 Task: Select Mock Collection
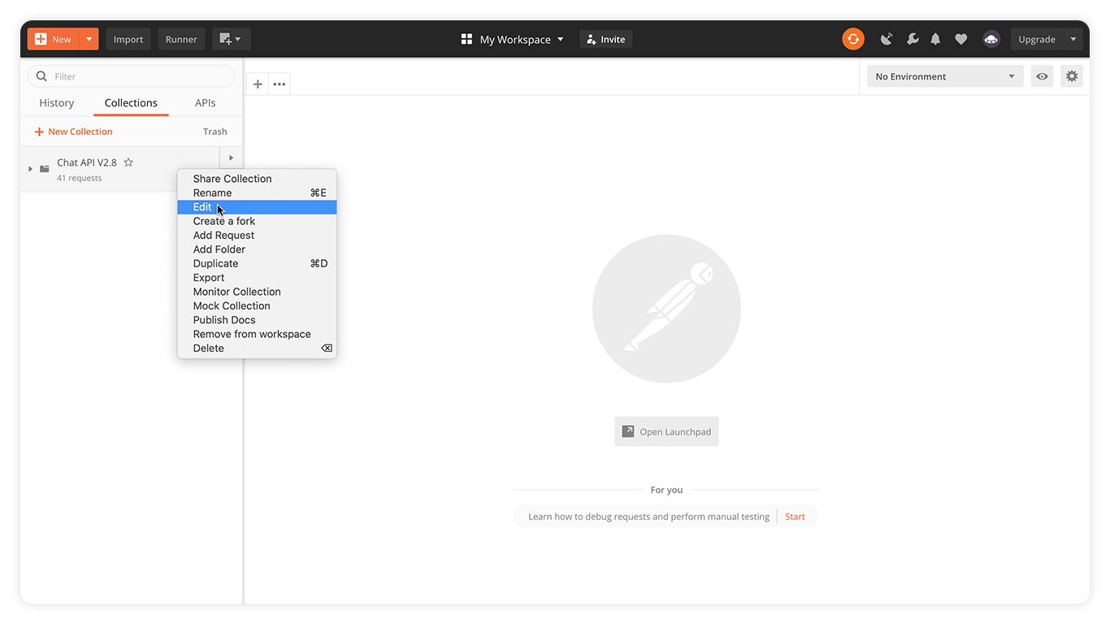click(x=257, y=305)
